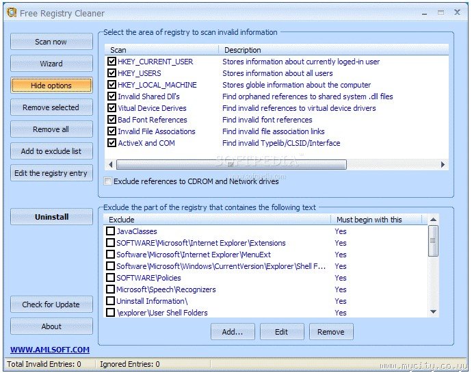Click the Scan column header

(161, 50)
